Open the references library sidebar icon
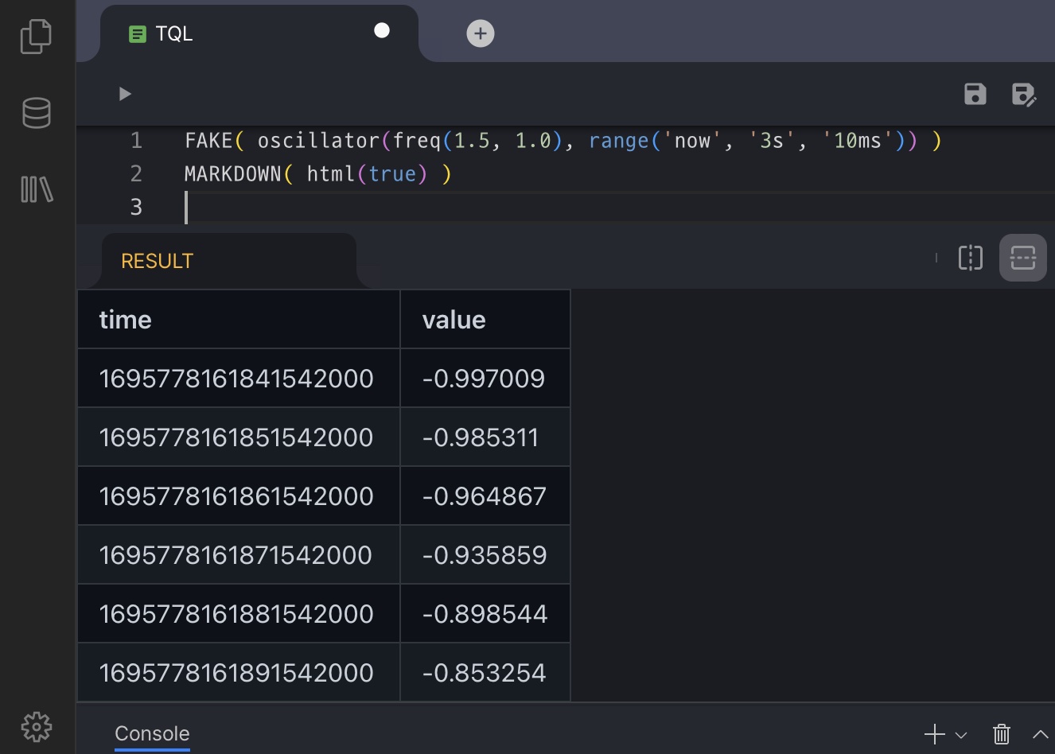1055x754 pixels. [37, 189]
